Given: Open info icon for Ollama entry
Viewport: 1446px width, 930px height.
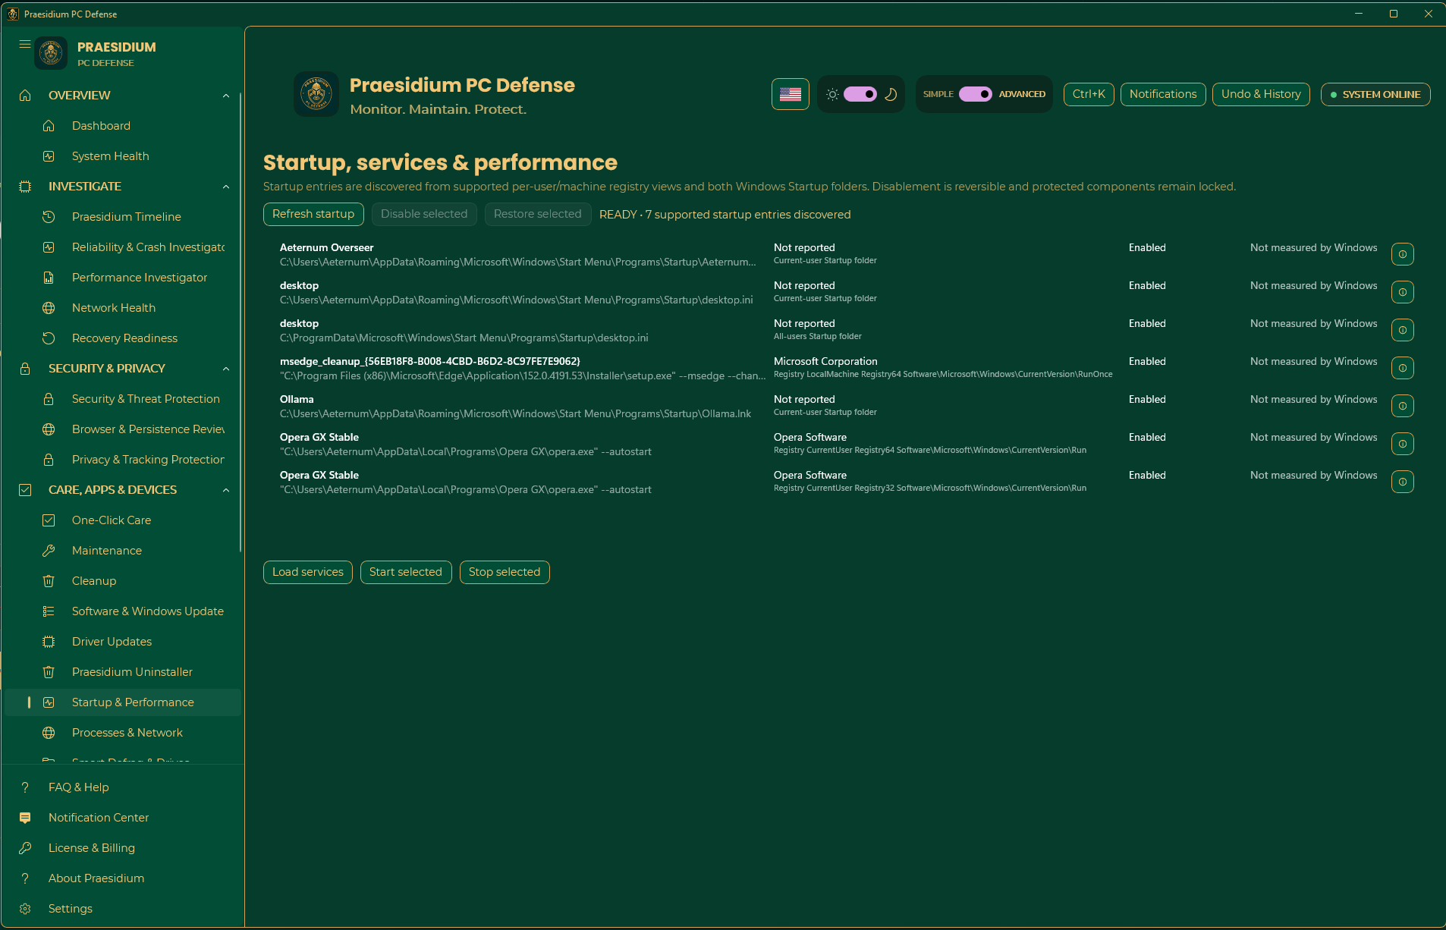Looking at the screenshot, I should coord(1403,406).
